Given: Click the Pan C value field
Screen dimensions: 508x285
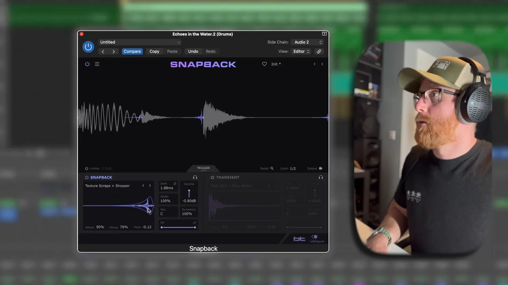Looking at the screenshot, I should [x=168, y=212].
